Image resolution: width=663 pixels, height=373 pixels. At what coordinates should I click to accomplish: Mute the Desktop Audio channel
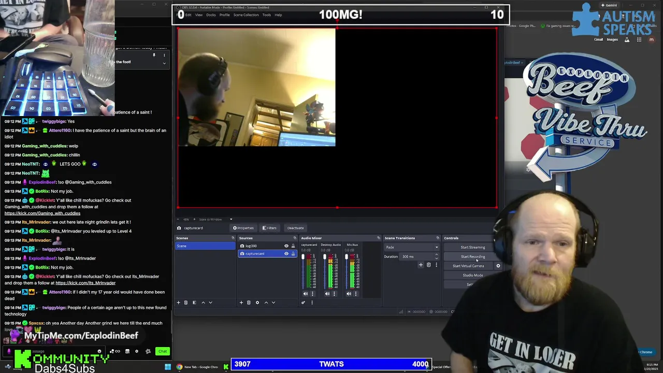[x=327, y=294]
